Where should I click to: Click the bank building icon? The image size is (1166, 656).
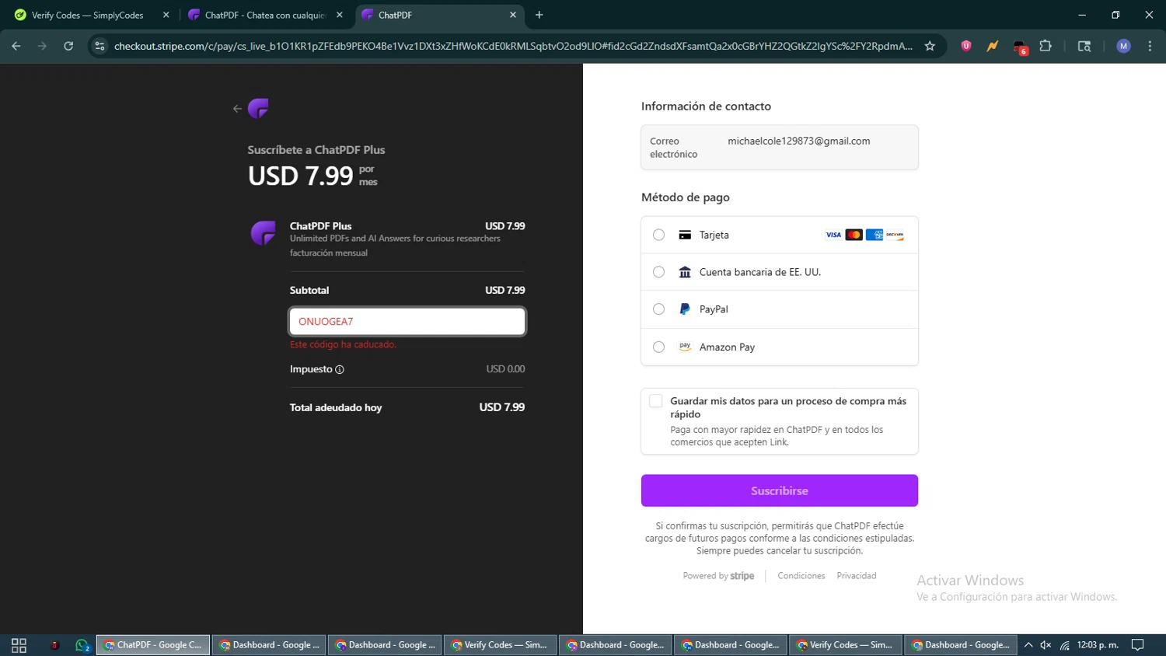(685, 272)
